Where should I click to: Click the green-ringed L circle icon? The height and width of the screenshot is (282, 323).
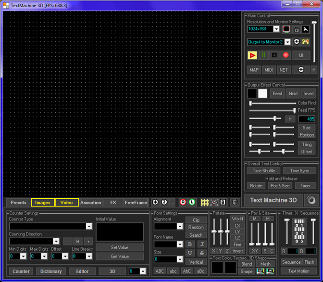pos(192,202)
